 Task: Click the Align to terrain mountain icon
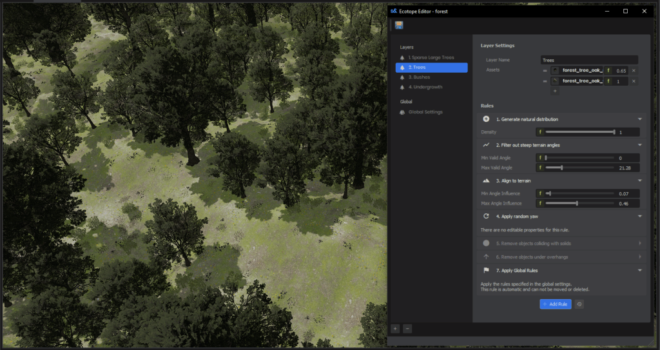486,180
